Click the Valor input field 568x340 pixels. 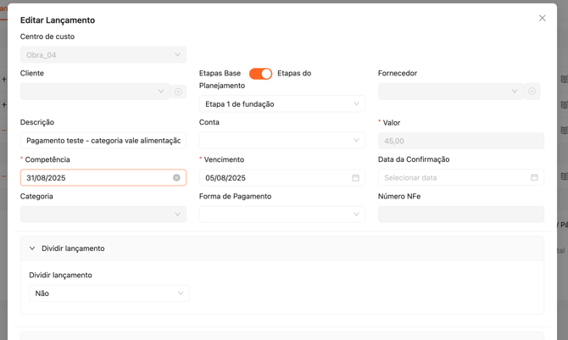tap(460, 141)
